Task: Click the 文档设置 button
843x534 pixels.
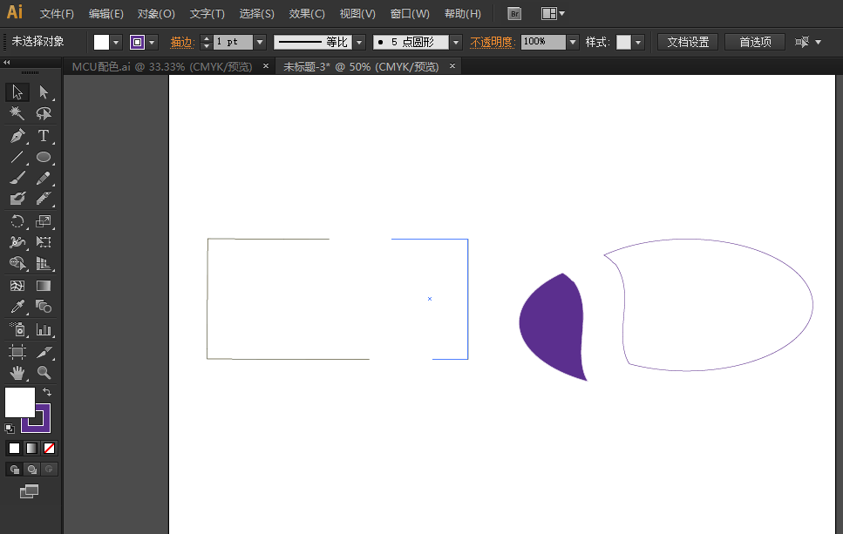Action: point(688,42)
